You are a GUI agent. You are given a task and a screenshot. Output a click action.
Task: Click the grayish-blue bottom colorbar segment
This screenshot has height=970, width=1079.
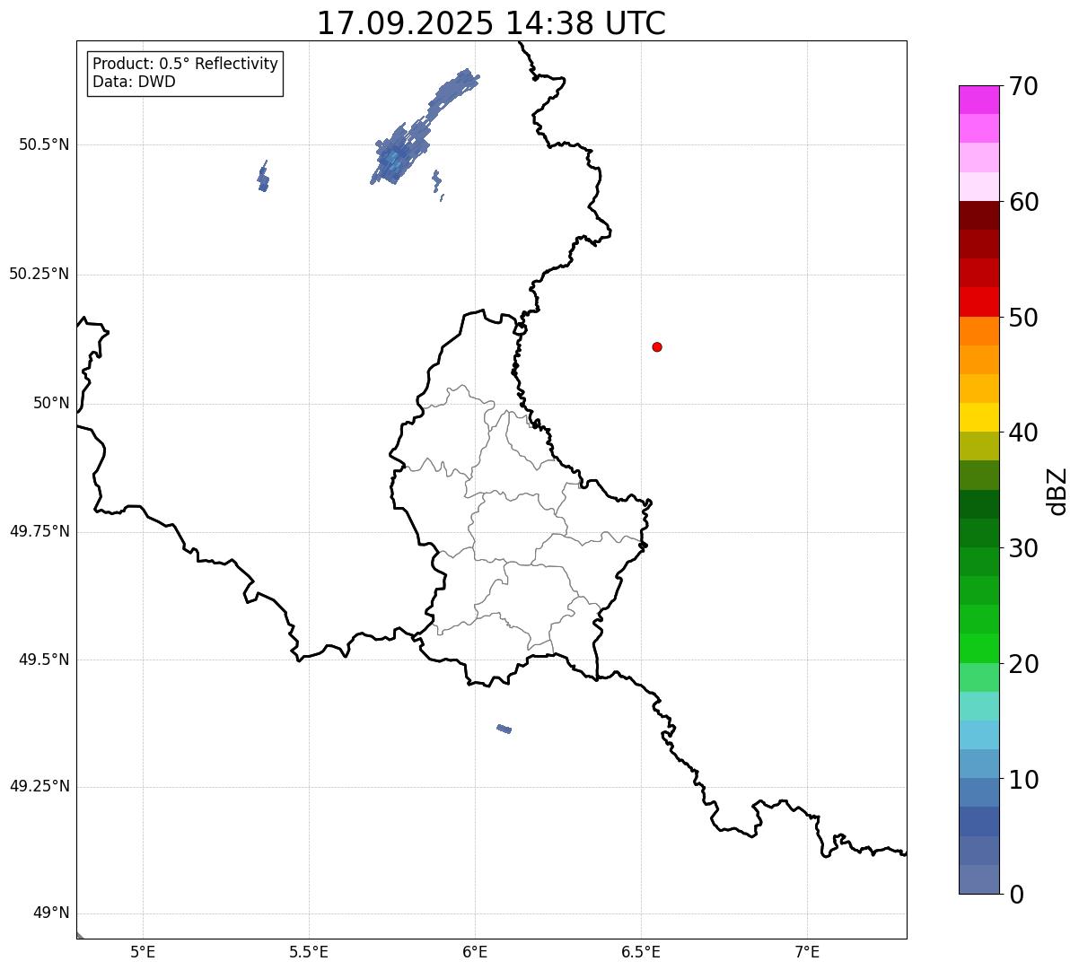pos(979,879)
